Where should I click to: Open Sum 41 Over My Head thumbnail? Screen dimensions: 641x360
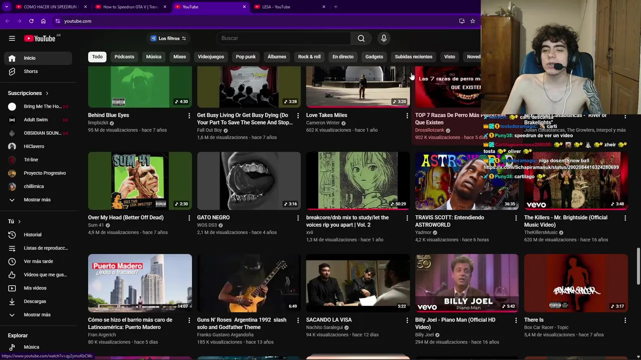pyautogui.click(x=140, y=180)
